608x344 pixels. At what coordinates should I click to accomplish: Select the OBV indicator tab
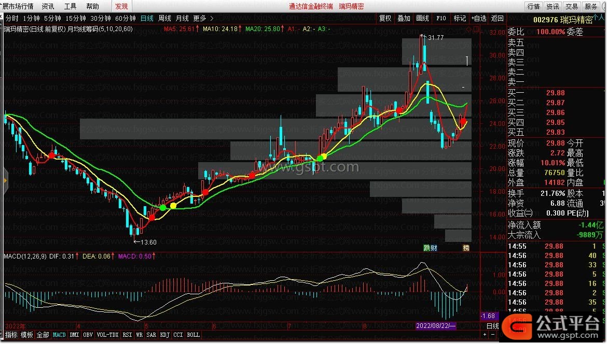88,335
